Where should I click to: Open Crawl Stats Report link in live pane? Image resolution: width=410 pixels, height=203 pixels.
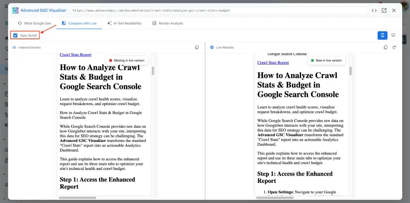[273, 62]
